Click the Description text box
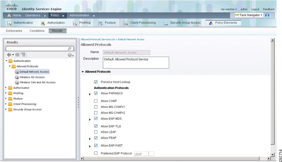The image size is (282, 162). click(136, 63)
